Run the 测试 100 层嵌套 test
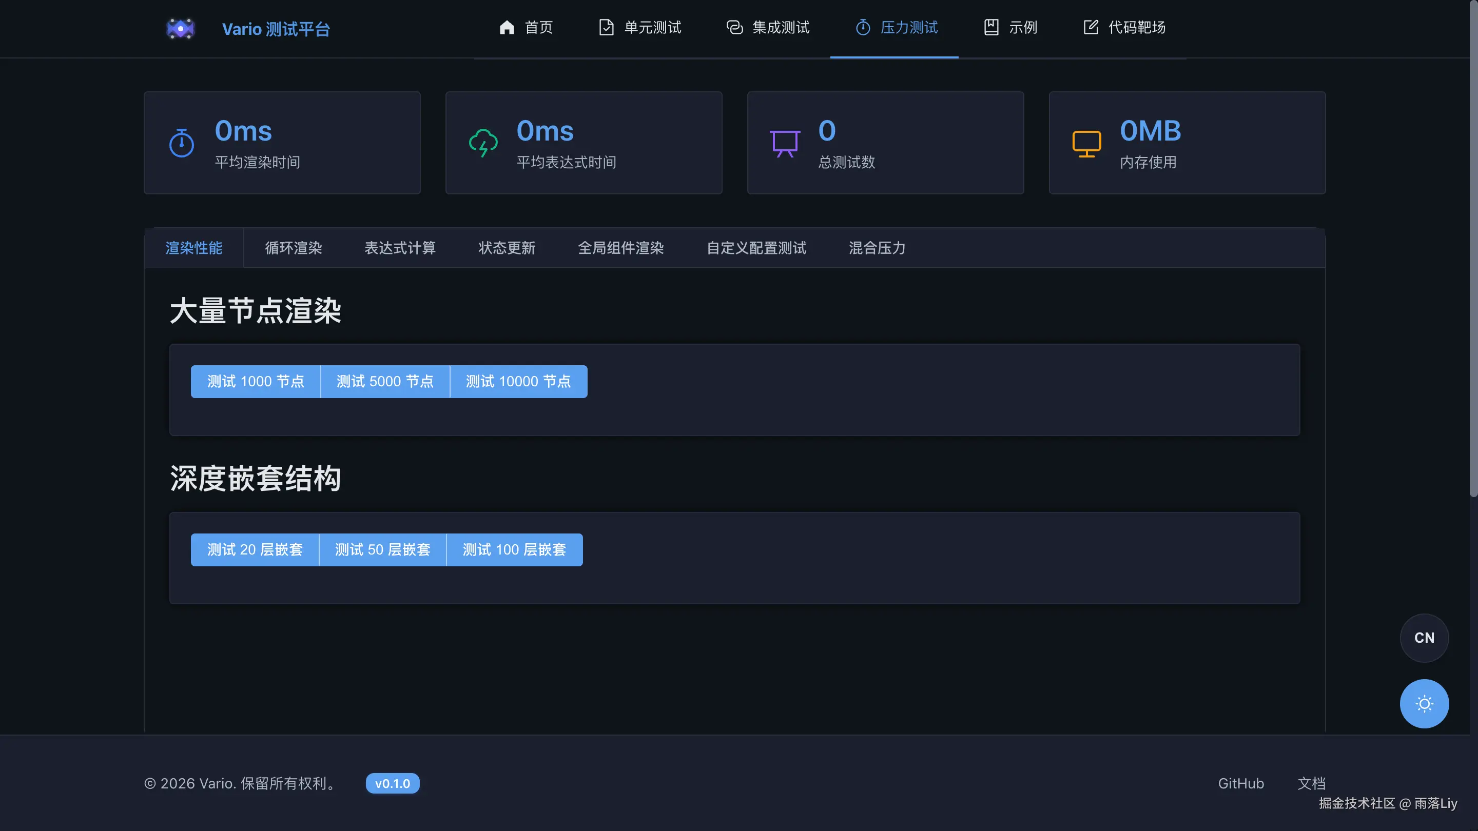This screenshot has height=831, width=1478. tap(514, 549)
